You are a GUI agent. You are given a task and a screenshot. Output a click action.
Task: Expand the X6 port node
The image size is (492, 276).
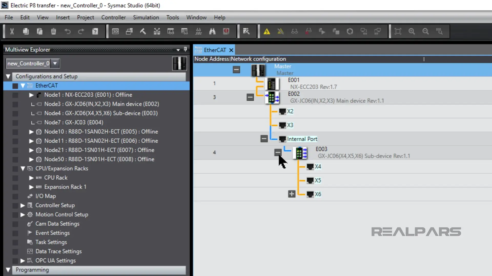click(292, 194)
